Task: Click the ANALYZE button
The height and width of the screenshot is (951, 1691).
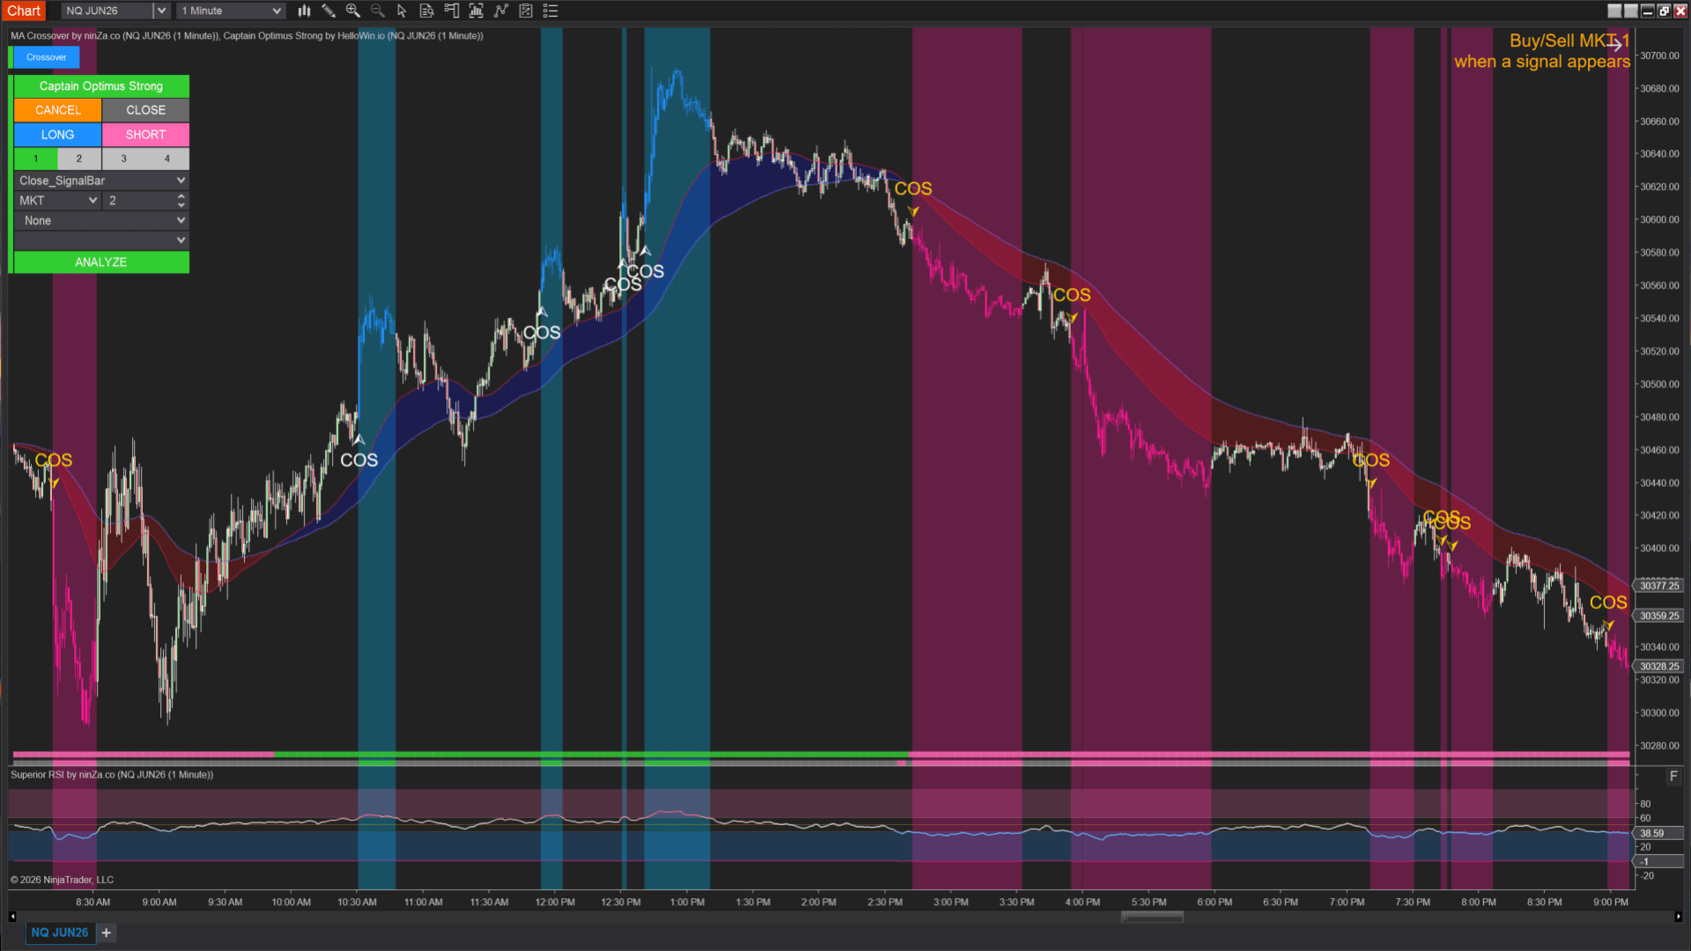Action: pyautogui.click(x=101, y=262)
